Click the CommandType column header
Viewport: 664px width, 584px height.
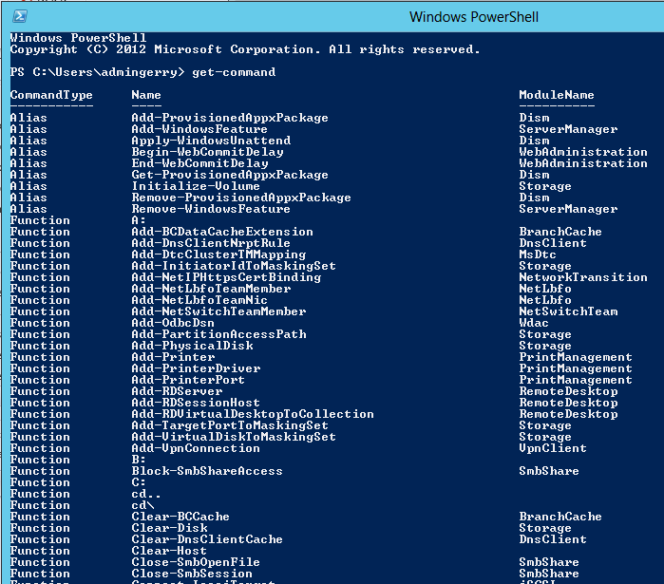pos(51,95)
